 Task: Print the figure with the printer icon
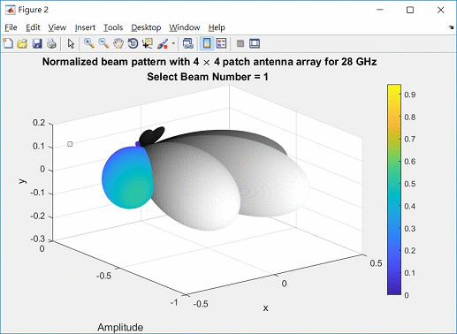pos(51,43)
